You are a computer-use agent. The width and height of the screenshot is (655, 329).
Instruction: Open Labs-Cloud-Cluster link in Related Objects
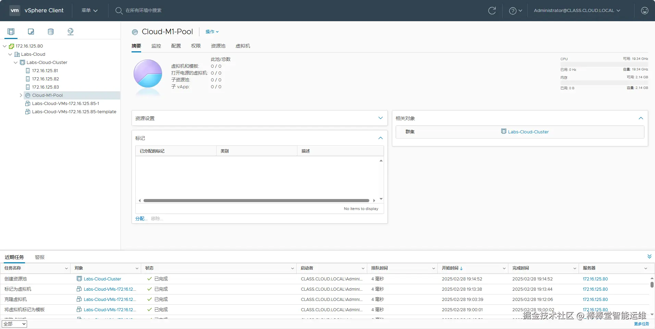[528, 132]
